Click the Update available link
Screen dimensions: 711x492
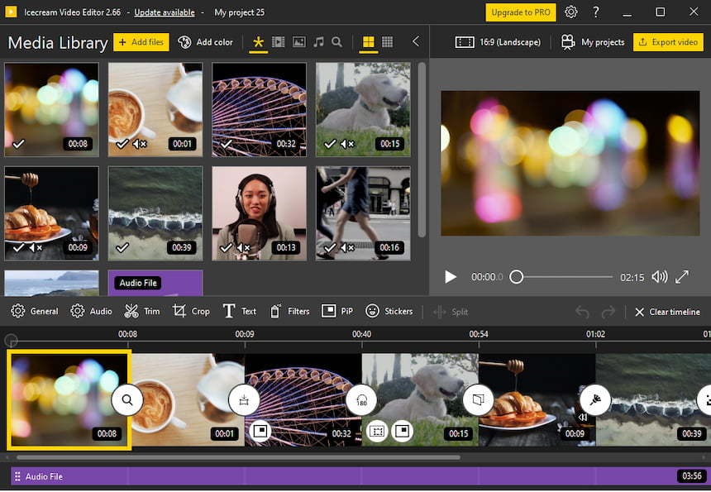165,12
